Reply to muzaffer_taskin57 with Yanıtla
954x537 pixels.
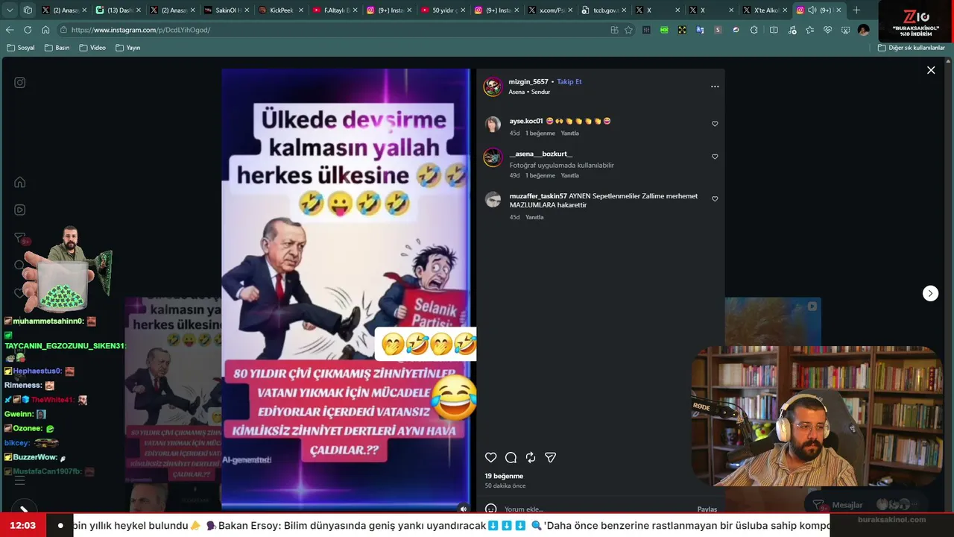(x=534, y=218)
